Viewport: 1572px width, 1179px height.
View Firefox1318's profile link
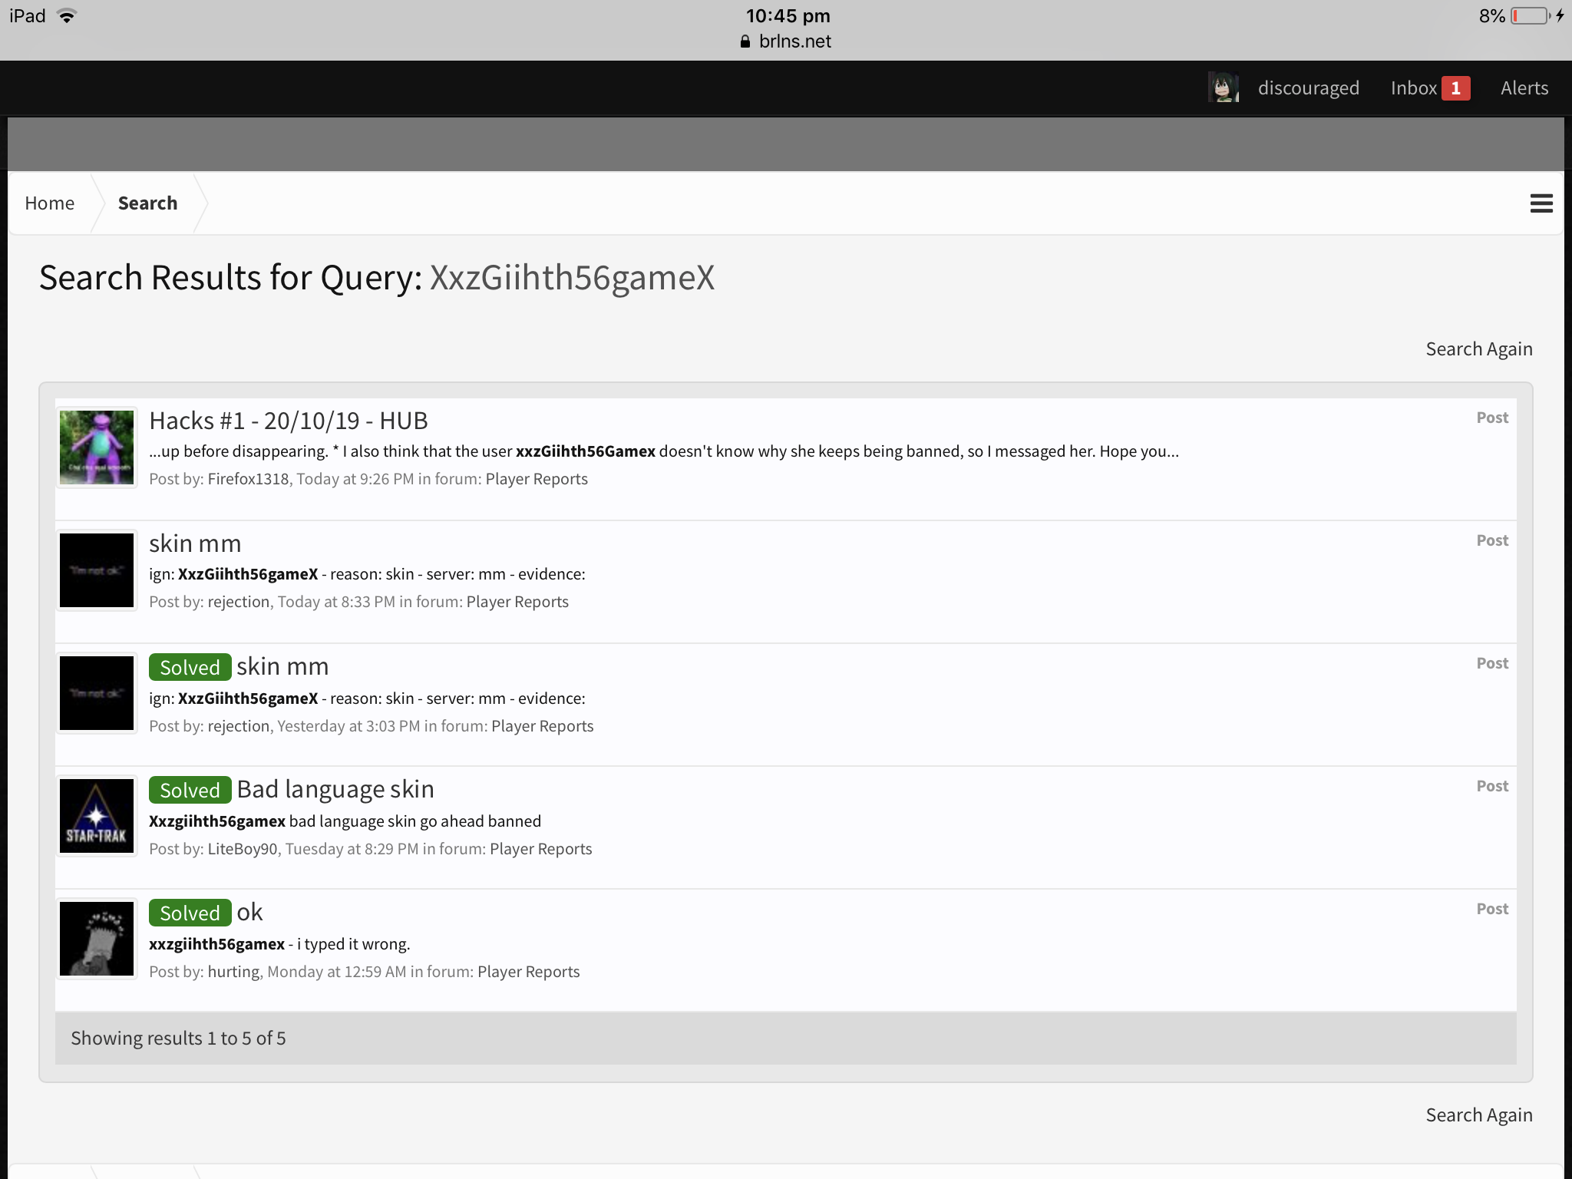(248, 479)
